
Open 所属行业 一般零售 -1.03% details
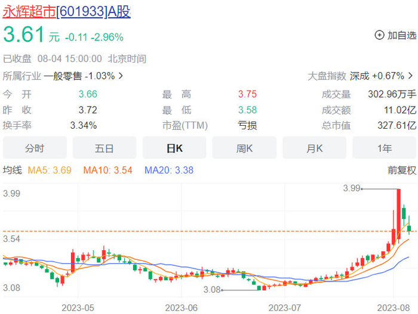click(x=63, y=76)
